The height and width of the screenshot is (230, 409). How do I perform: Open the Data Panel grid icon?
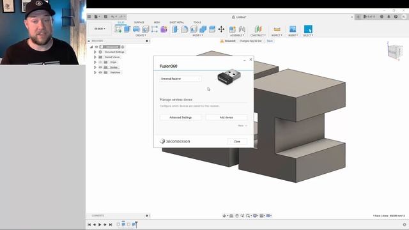[89, 17]
